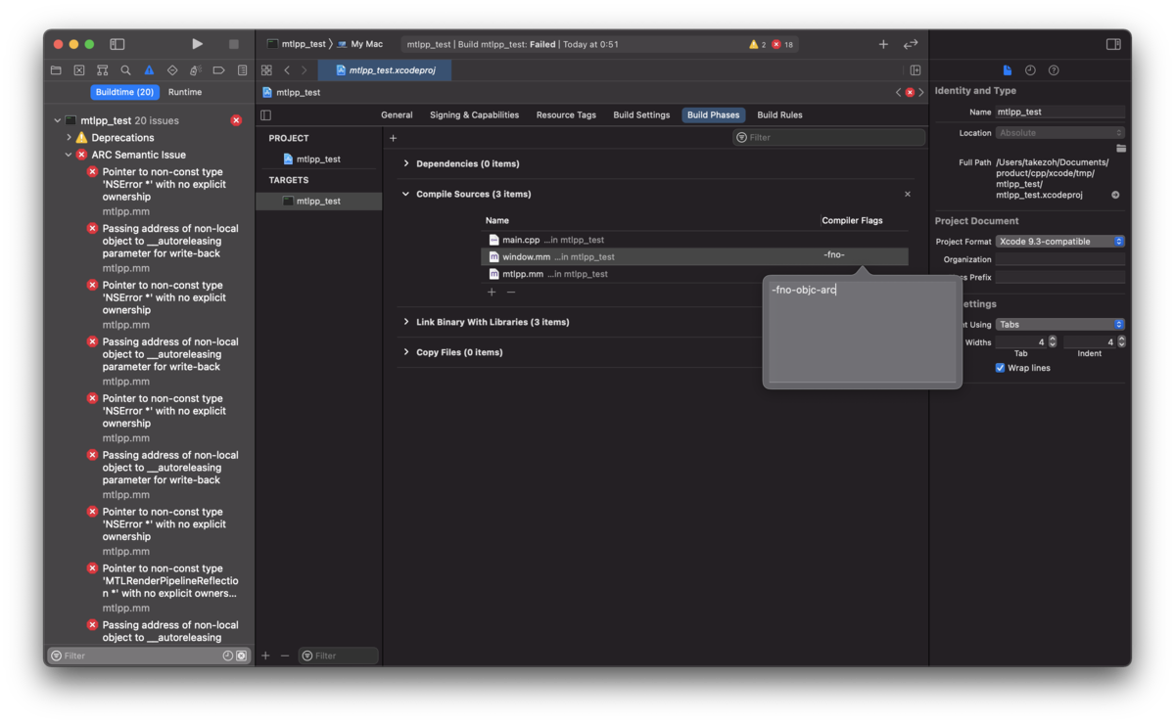This screenshot has height=724, width=1175.
Task: Open the Find navigator magnifier
Action: point(125,70)
